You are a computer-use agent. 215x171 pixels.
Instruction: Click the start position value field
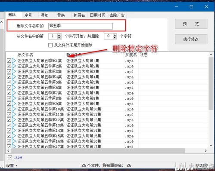53,36
